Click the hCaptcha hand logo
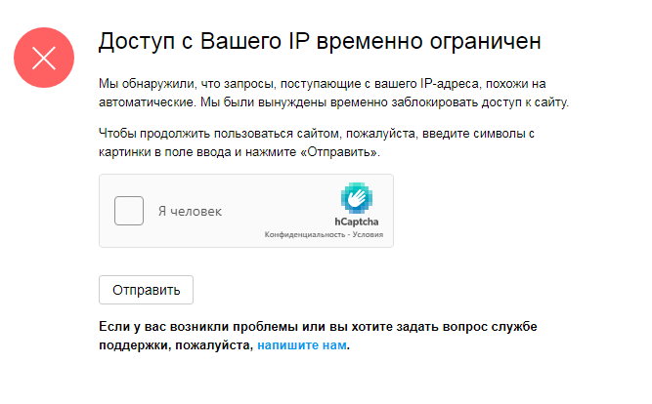Viewport: 652px width, 404px height. [357, 198]
